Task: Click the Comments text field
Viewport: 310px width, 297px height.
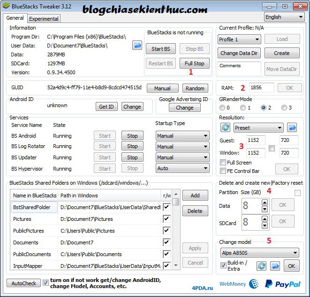Action: point(239,69)
